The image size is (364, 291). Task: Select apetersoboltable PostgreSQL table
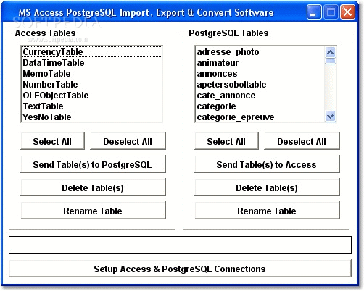point(260,85)
